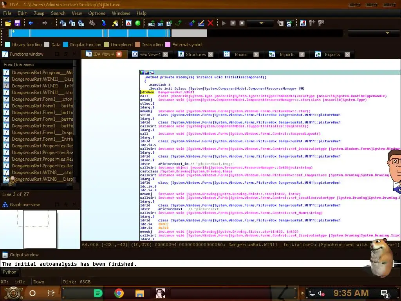Click the Function name column header

click(x=38, y=65)
